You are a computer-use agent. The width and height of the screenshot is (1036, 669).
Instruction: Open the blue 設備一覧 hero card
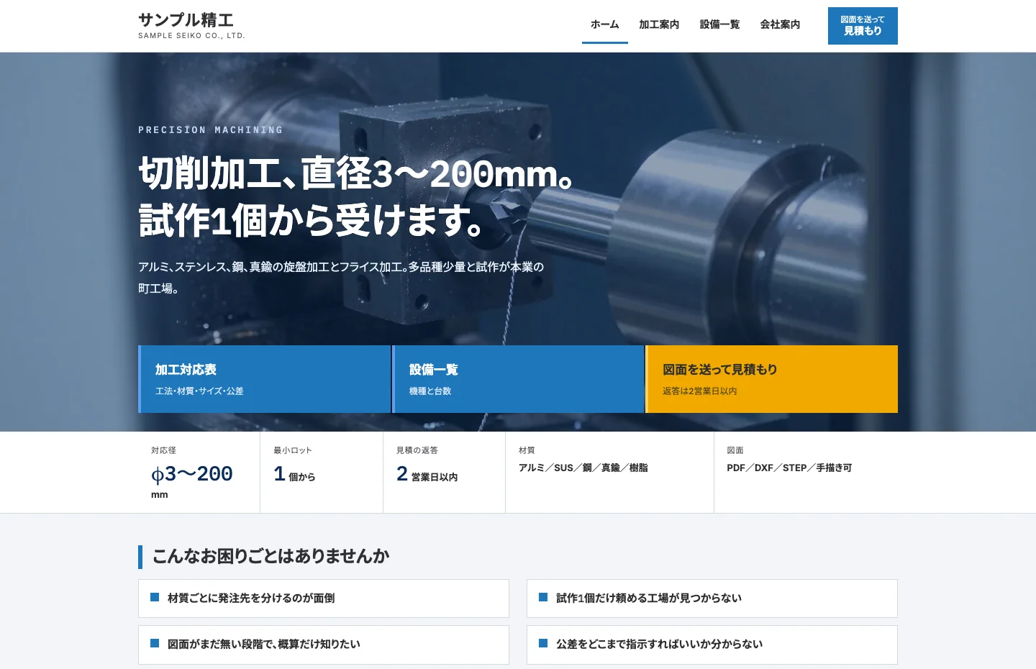518,379
